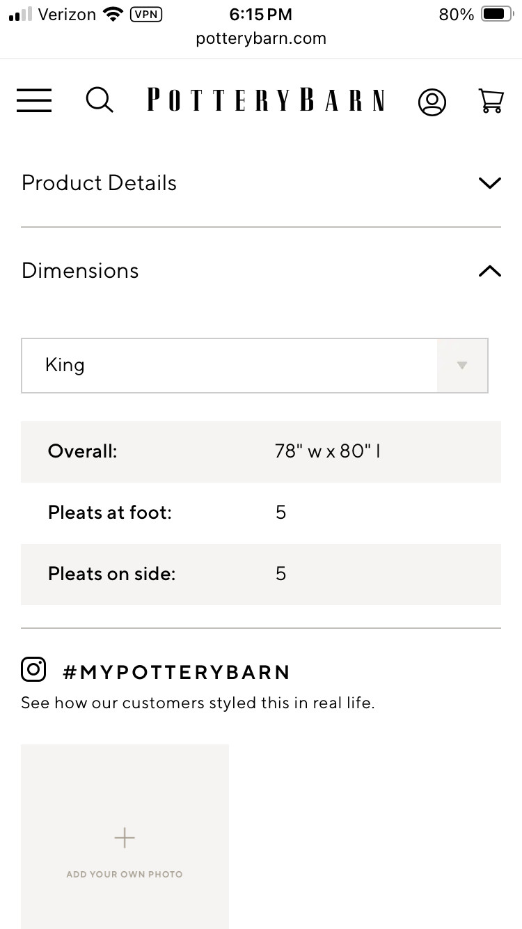
Task: Click the VPN indicator in the status bar
Action: point(146,14)
